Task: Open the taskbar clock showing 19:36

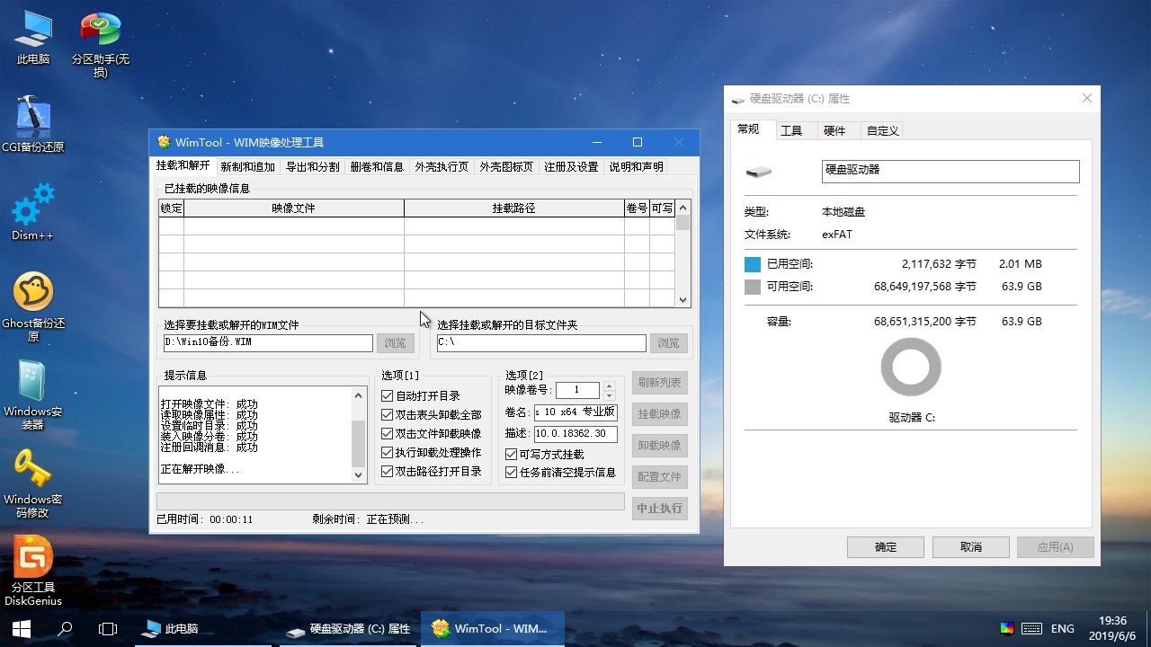Action: tap(1113, 629)
